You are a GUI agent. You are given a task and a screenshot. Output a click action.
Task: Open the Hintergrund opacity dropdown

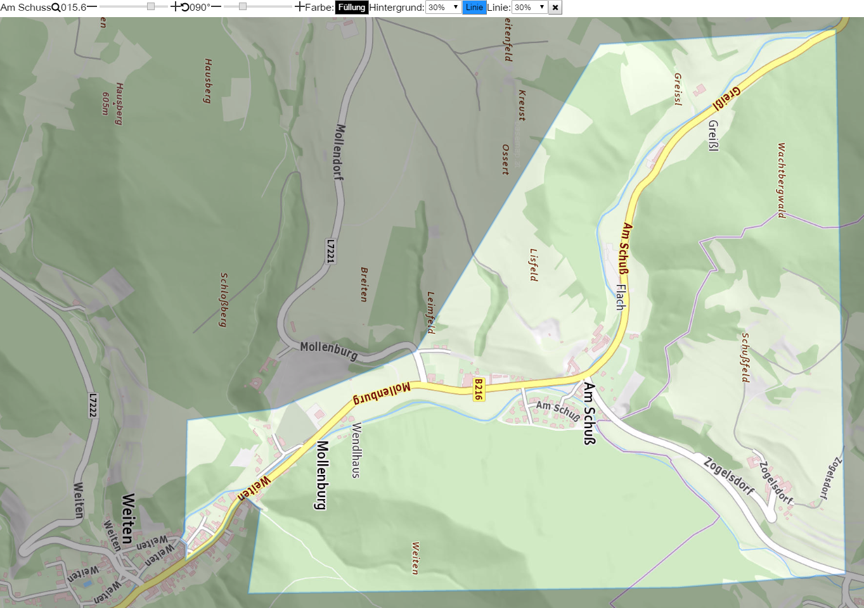pyautogui.click(x=443, y=8)
